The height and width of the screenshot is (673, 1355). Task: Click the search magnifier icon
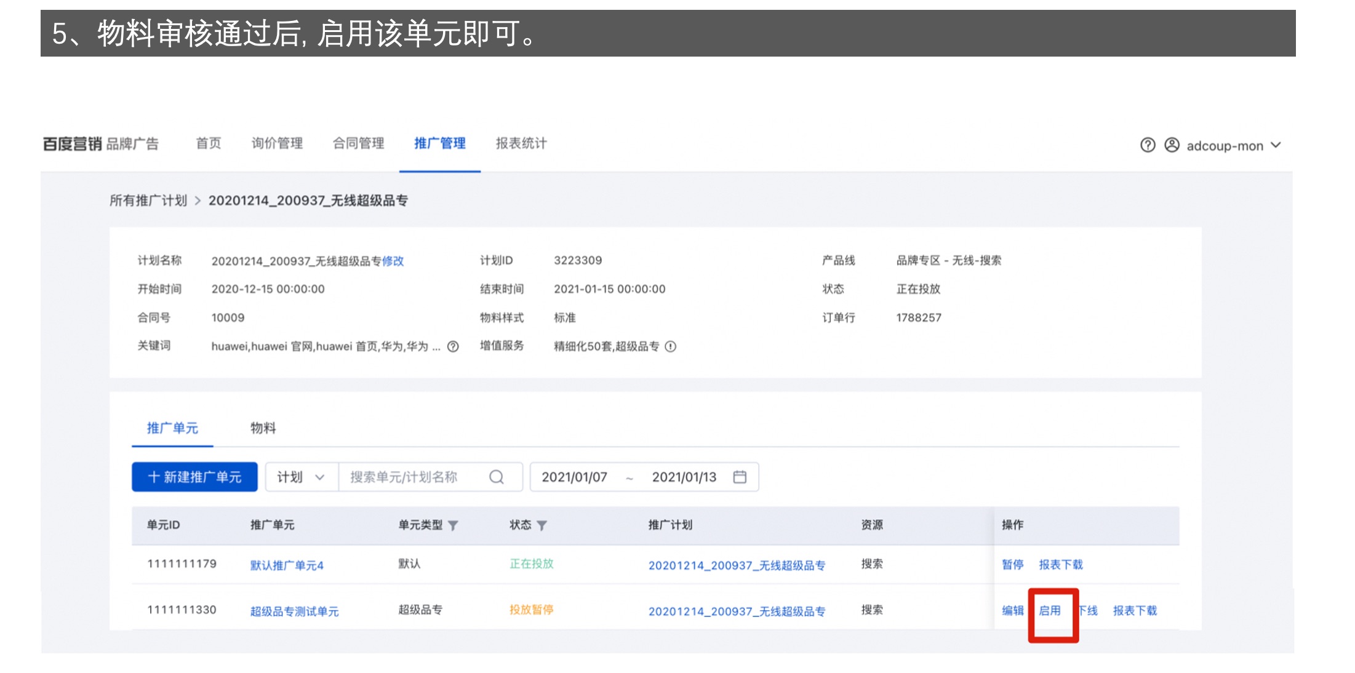(x=497, y=477)
